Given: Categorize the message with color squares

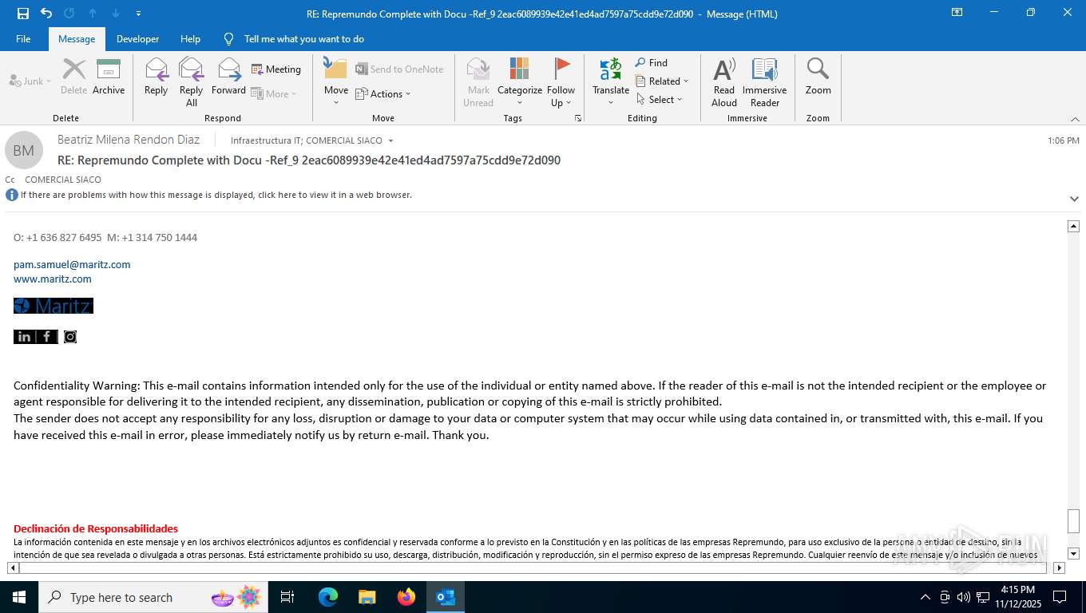Looking at the screenshot, I should 520,82.
